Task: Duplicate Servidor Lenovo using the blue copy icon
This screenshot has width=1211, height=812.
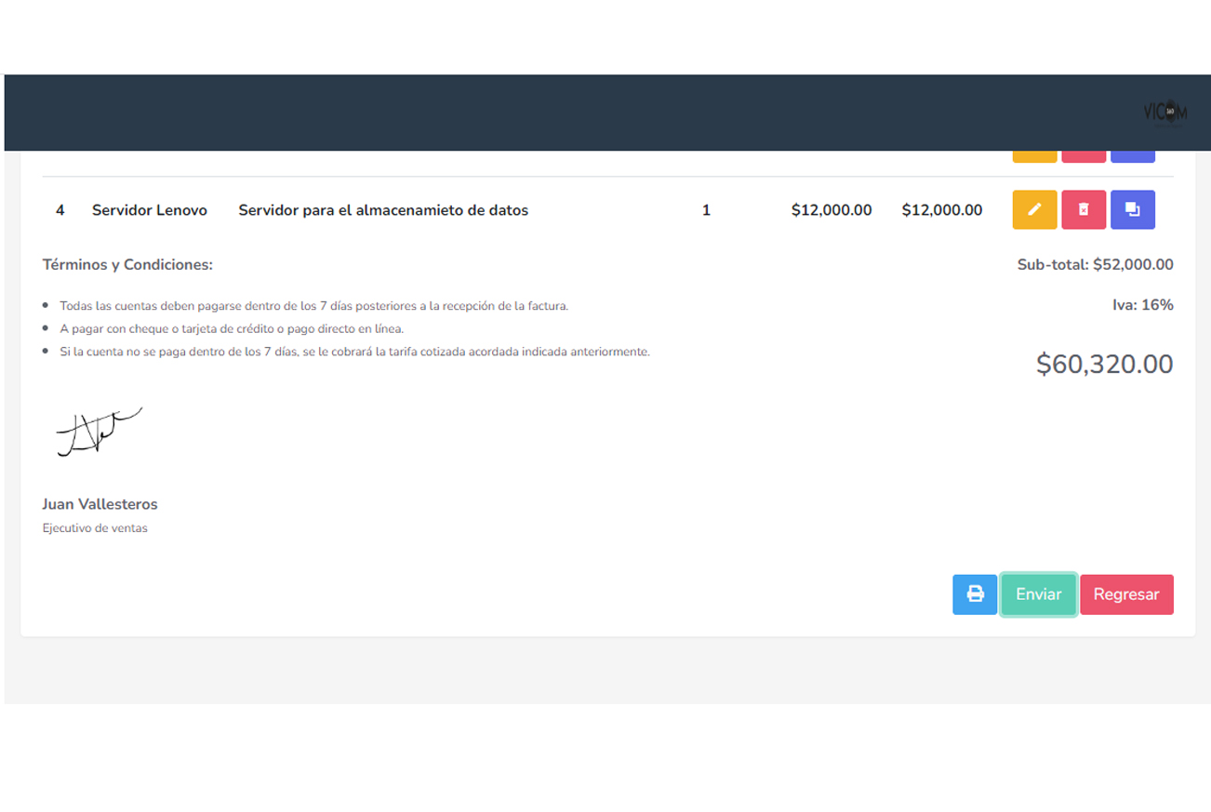Action: pyautogui.click(x=1132, y=210)
